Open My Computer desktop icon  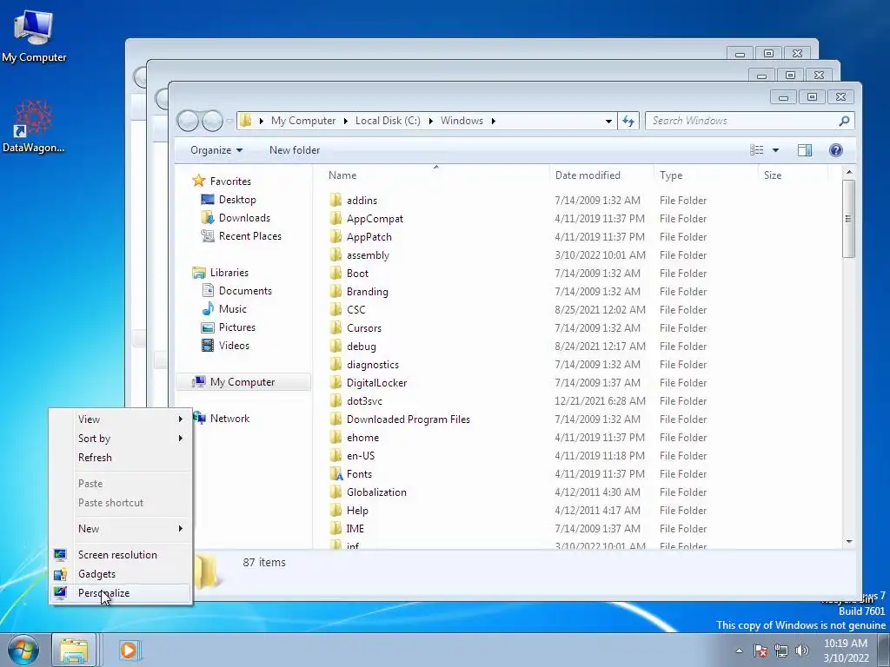(x=34, y=36)
